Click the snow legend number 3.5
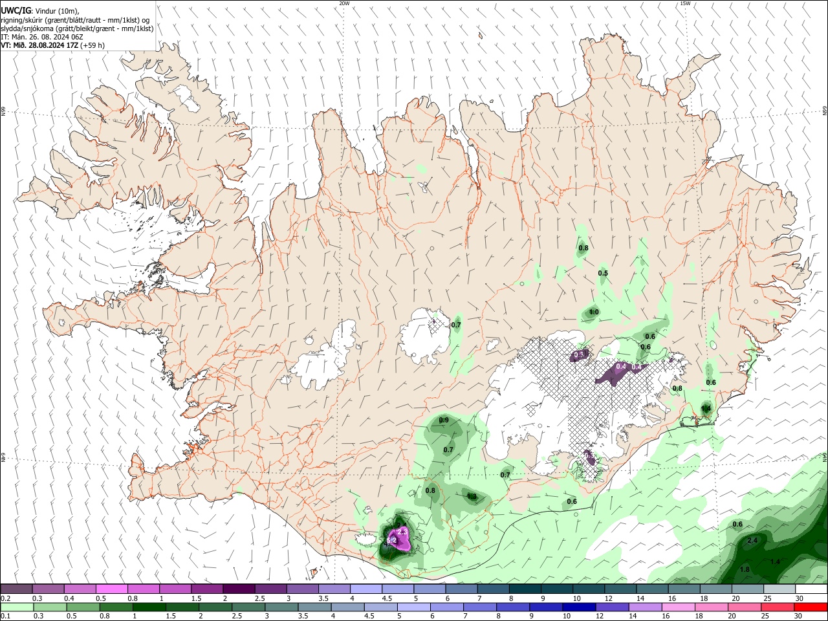This screenshot has width=828, height=621. click(323, 598)
